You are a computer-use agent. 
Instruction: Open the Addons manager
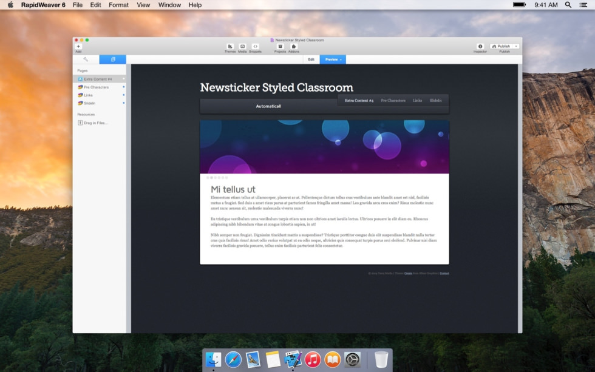tap(294, 46)
